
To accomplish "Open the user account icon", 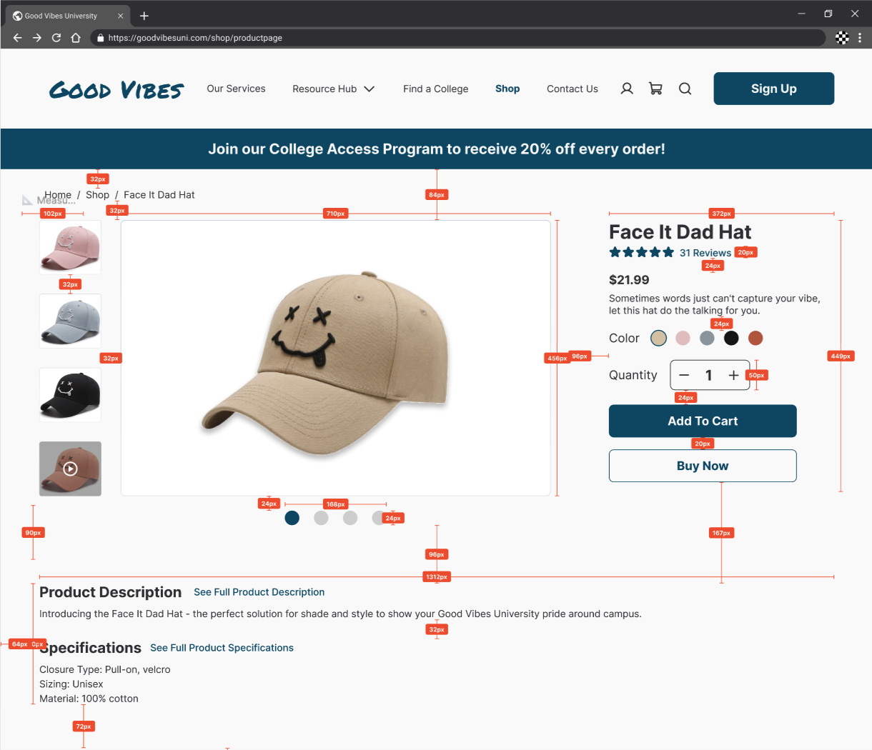I will point(627,89).
